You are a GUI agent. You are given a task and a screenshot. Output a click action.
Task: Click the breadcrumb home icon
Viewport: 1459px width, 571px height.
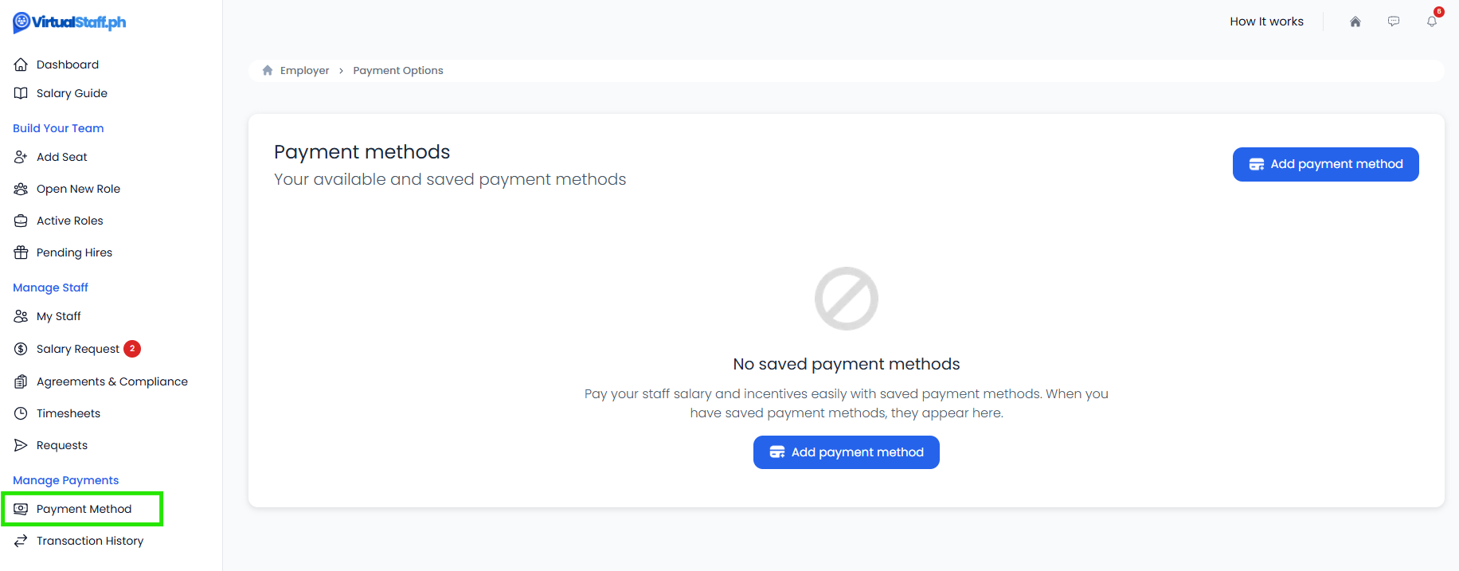[x=268, y=70]
